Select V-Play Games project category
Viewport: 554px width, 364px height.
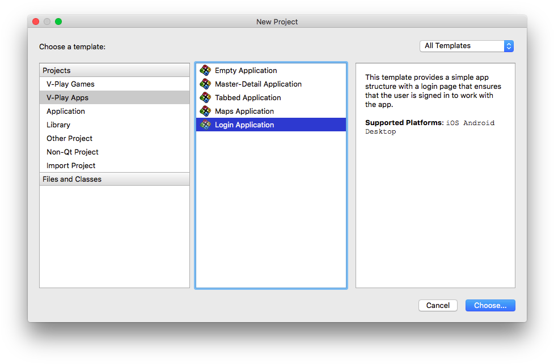click(70, 84)
